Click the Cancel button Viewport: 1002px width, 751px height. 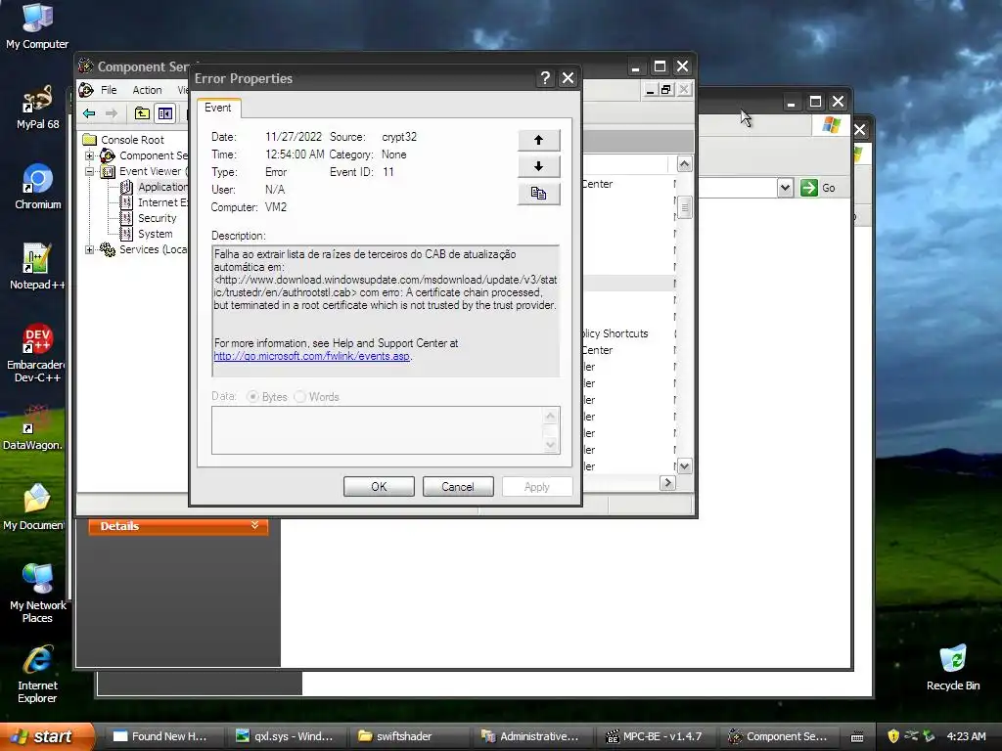click(458, 487)
